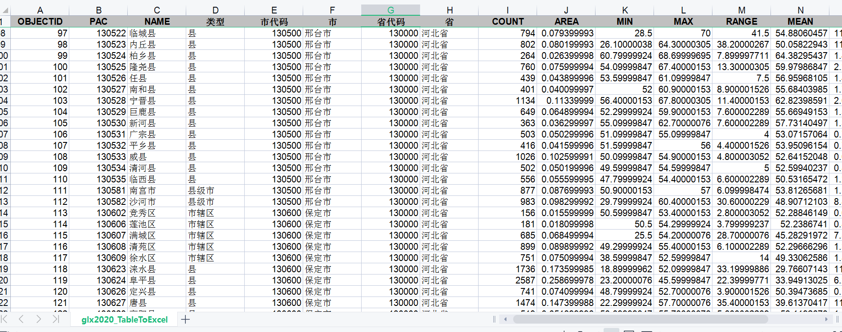Viewport: 842px width, 332px height.
Task: Select column A header
Action: click(40, 10)
